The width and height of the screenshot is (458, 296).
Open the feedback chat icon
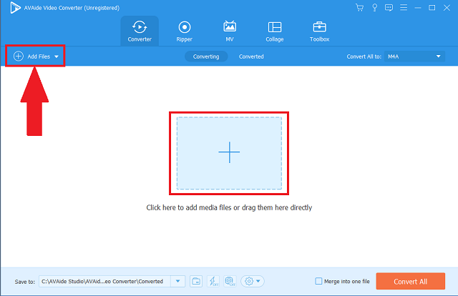click(x=389, y=8)
